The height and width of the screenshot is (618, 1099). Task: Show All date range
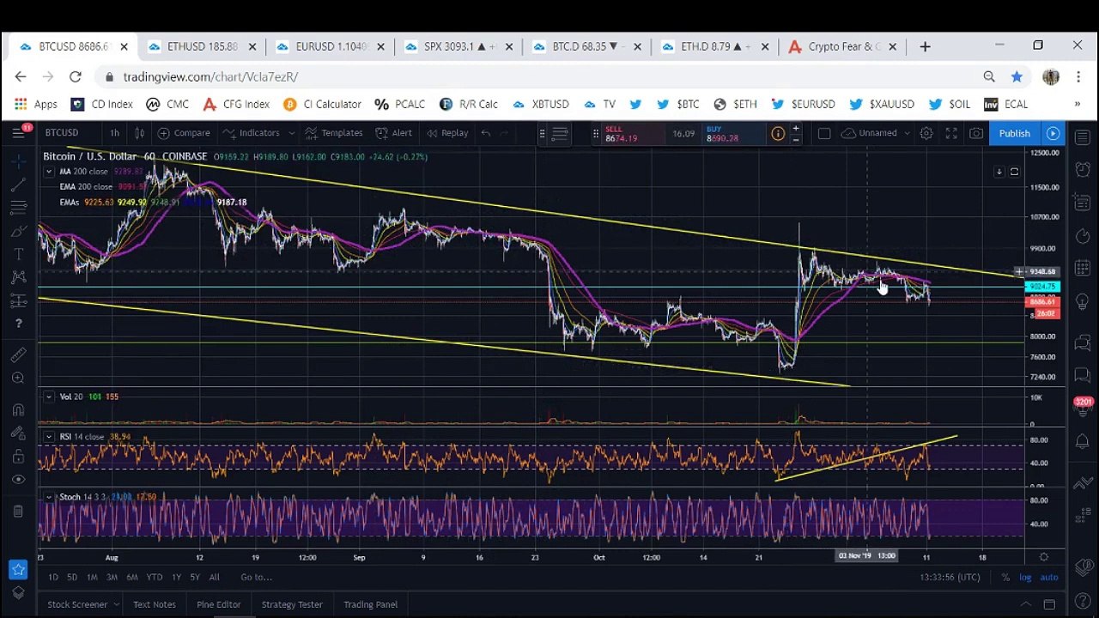click(214, 577)
